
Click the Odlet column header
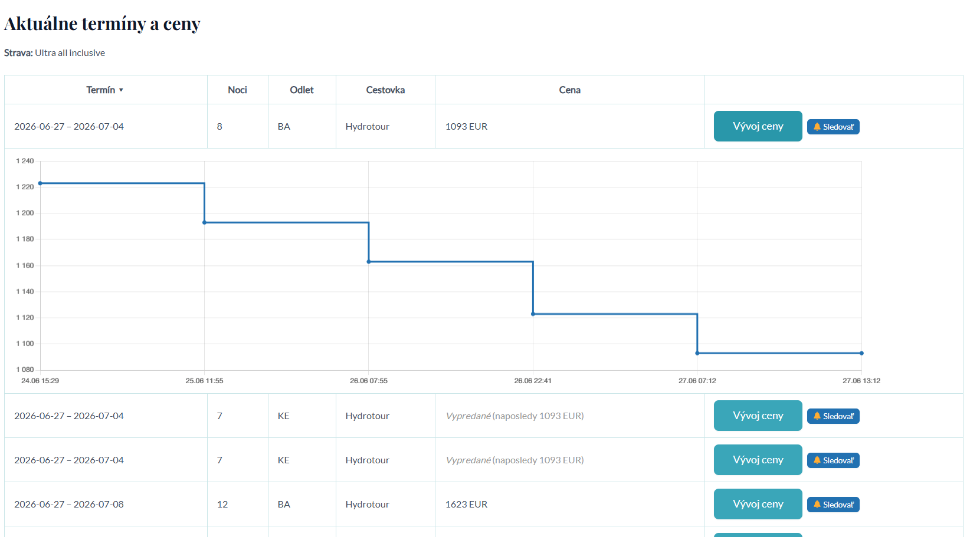pyautogui.click(x=302, y=90)
